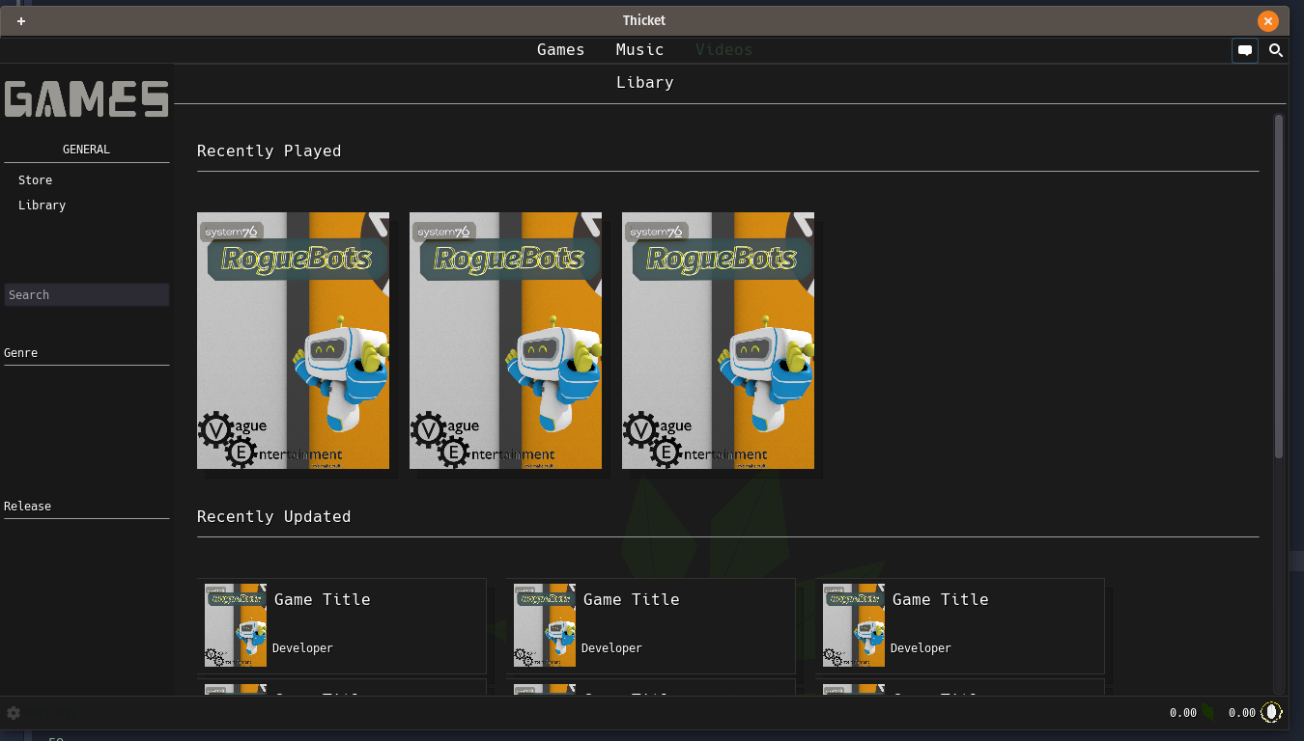Click the plus icon in the title bar

(21, 21)
